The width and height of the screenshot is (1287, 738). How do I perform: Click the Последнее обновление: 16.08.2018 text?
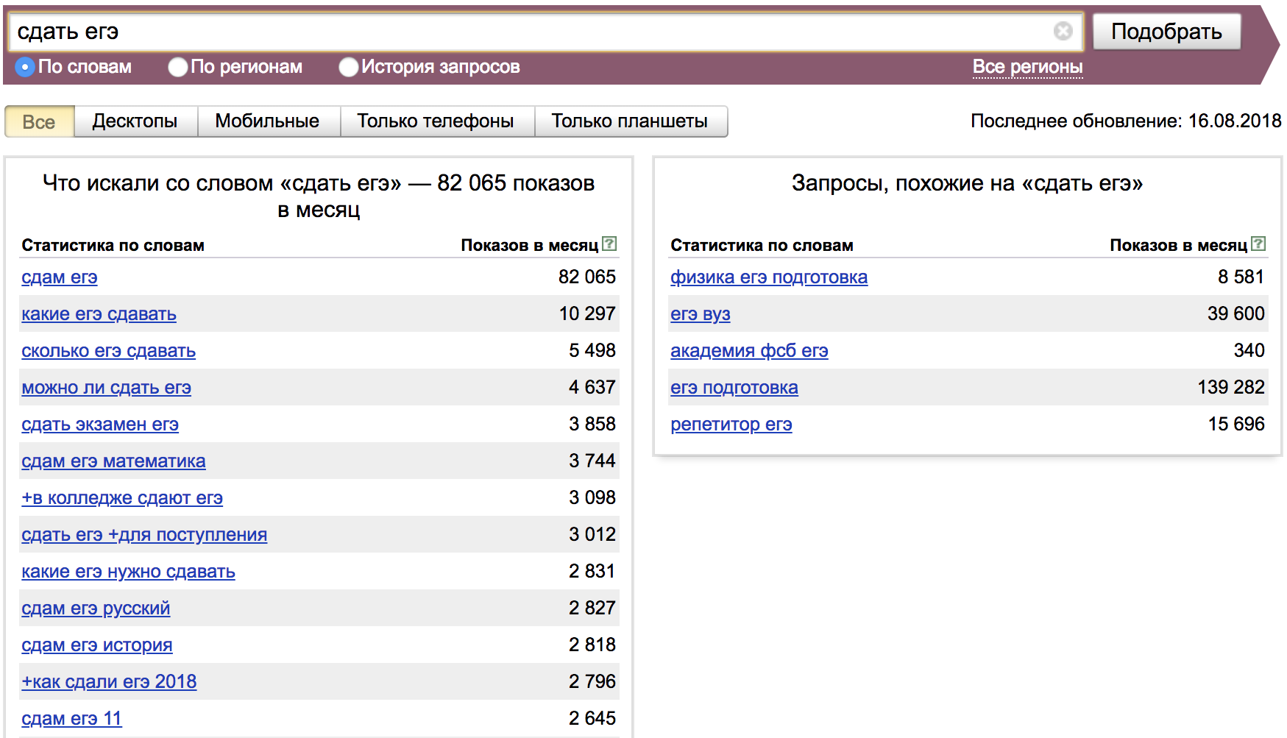click(x=1126, y=121)
